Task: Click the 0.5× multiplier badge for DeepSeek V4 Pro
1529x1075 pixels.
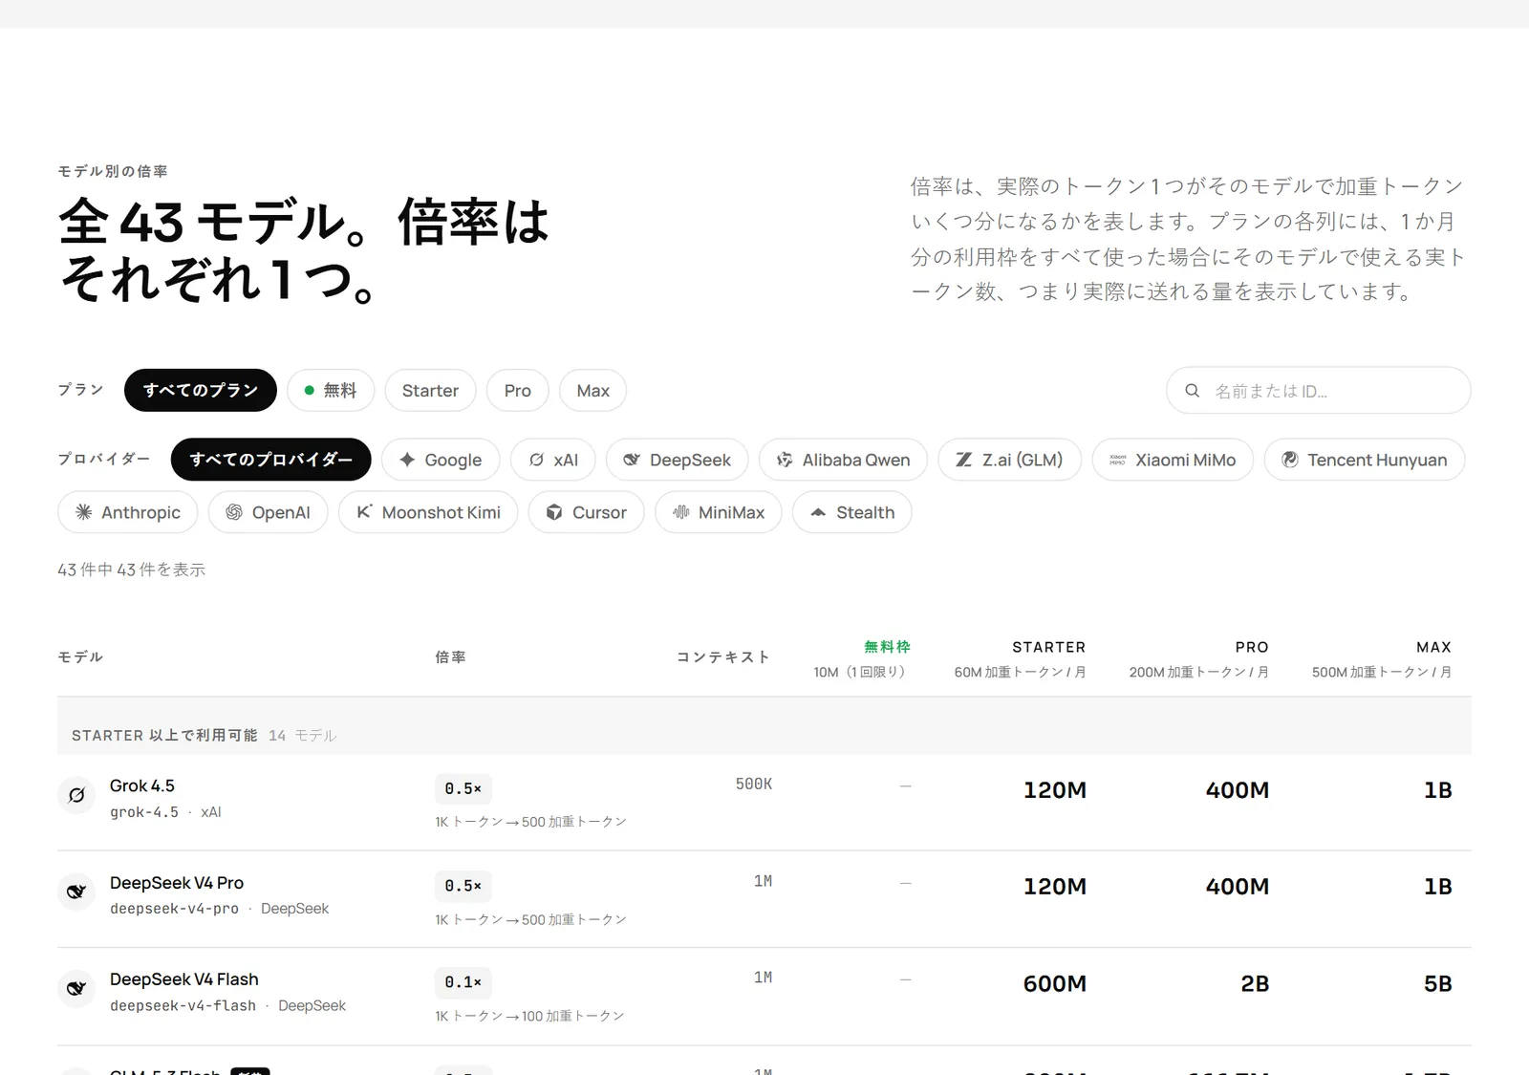Action: (x=463, y=886)
